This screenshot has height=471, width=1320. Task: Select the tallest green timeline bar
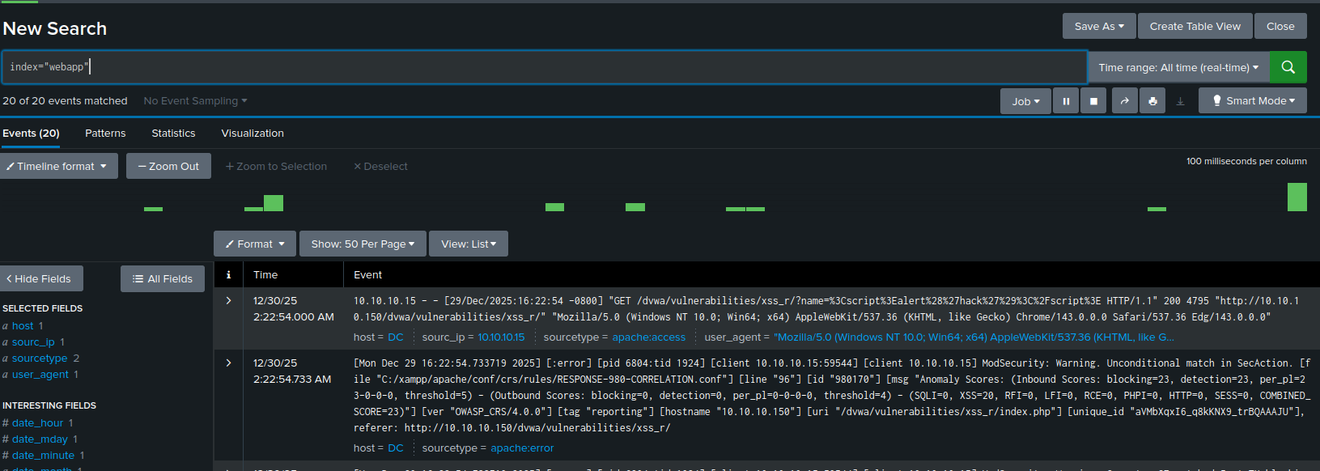coord(1297,197)
